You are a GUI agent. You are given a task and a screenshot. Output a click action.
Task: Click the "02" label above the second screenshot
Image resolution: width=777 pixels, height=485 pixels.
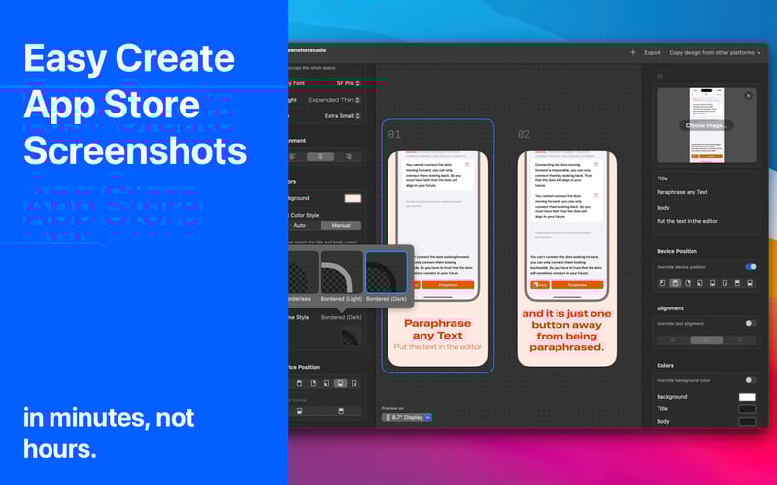coord(524,134)
